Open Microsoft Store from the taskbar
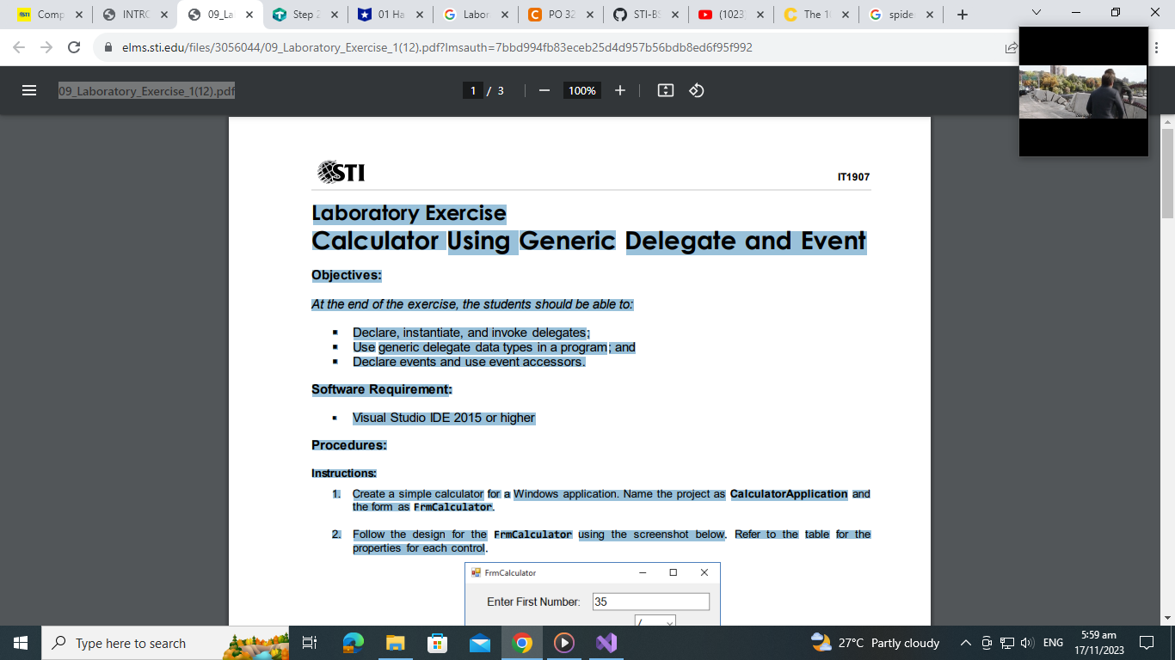The image size is (1175, 660). [437, 643]
